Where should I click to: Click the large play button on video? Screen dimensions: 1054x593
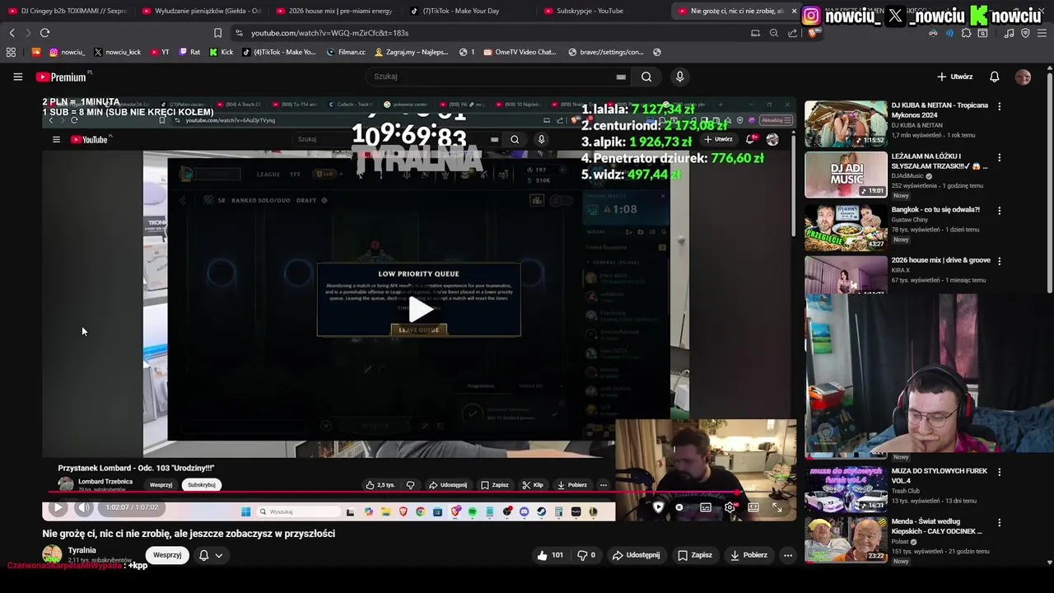tap(420, 310)
